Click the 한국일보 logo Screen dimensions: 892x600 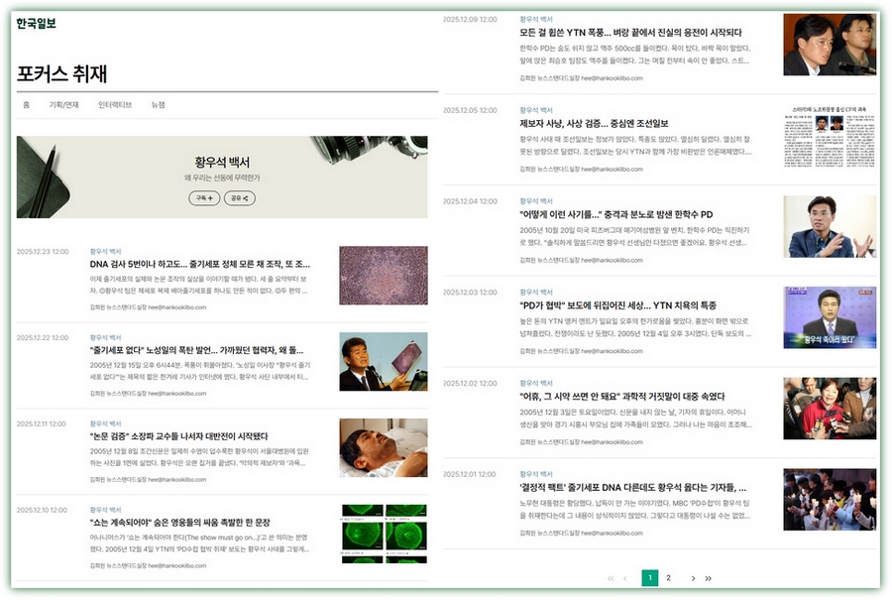[37, 23]
